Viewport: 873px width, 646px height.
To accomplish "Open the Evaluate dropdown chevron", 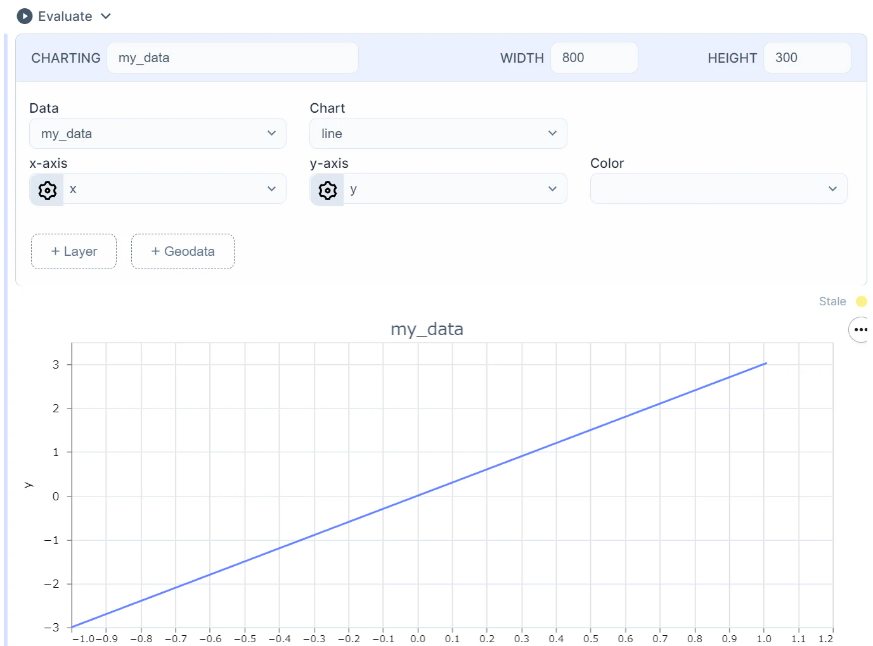I will pos(106,16).
